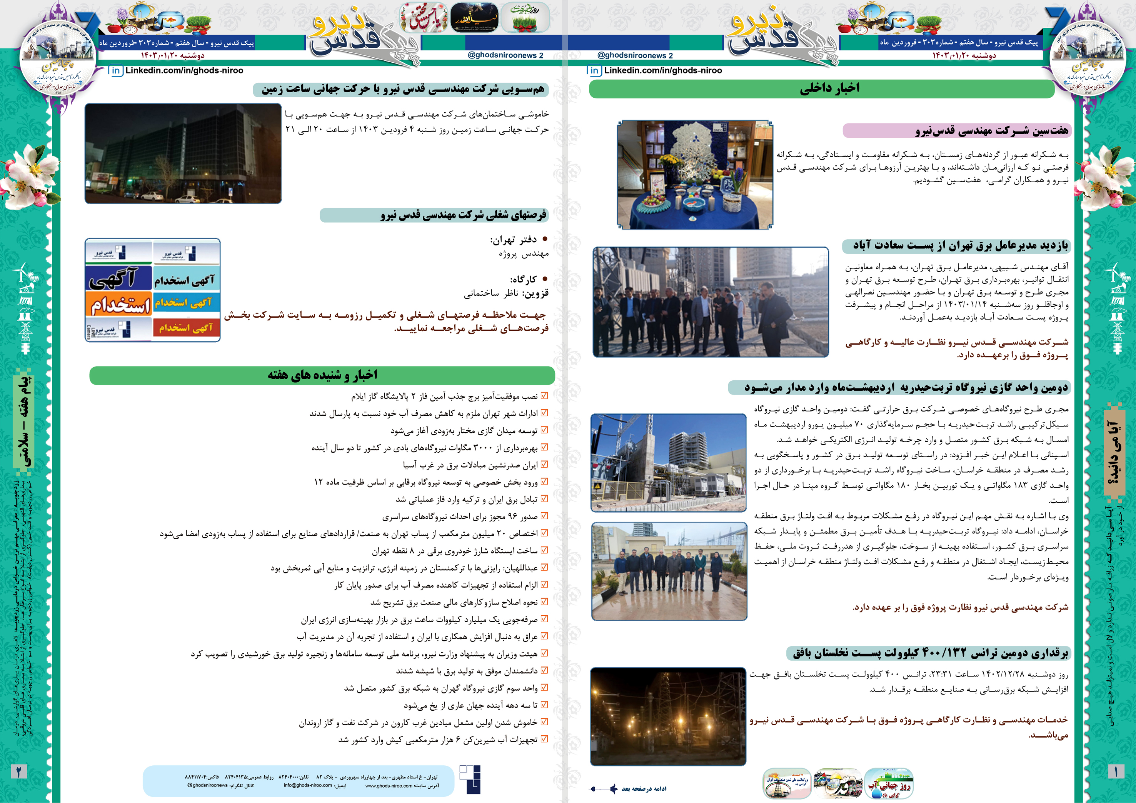Click the Ghods Niroo calligraphy logo on page 2
The width and height of the screenshot is (1136, 803).
pyautogui.click(x=365, y=37)
